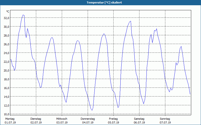The image size is (201, 125).
Task: Click the Montag day label
Action: [10, 119]
